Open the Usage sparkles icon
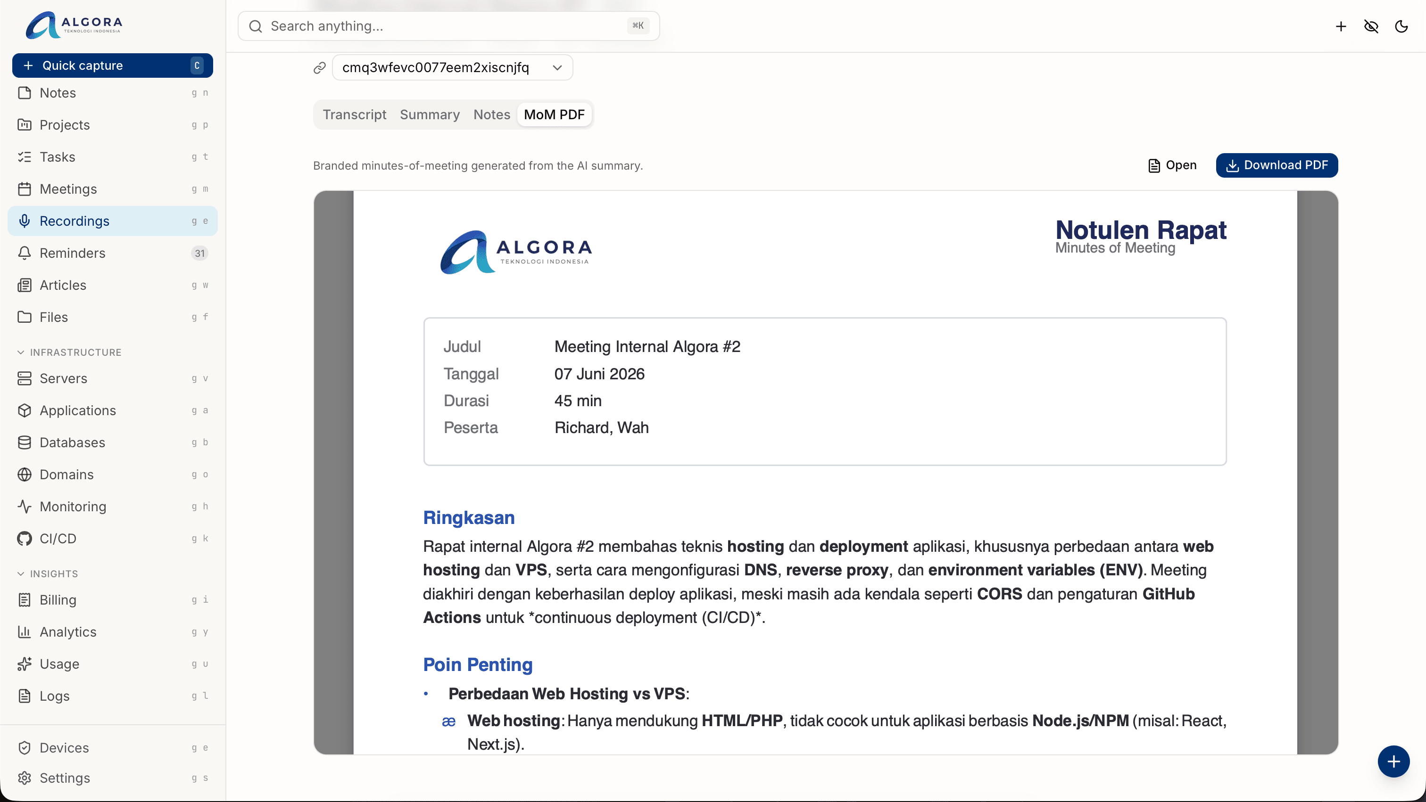Screen dimensions: 1426x802 [x=25, y=664]
